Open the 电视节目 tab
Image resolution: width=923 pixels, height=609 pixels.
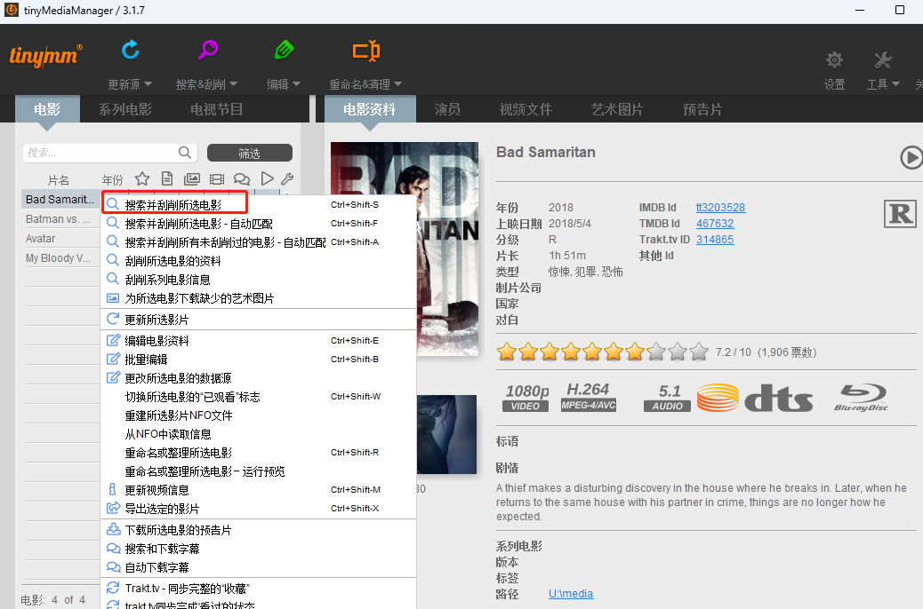(x=217, y=108)
